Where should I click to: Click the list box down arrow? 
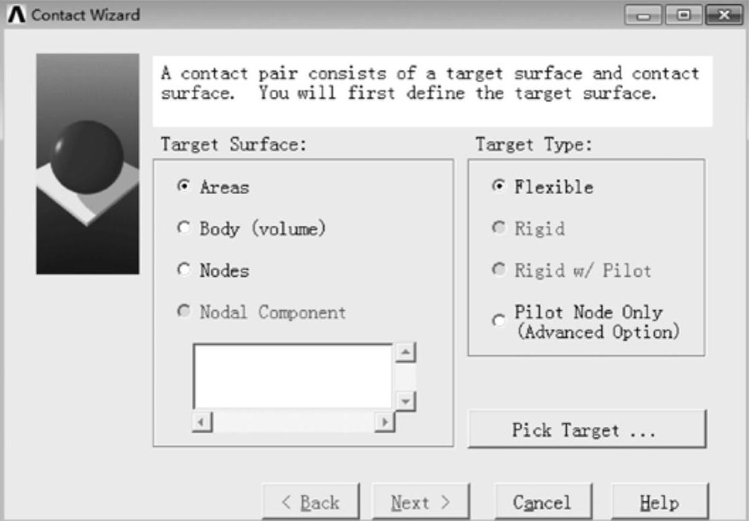pyautogui.click(x=405, y=401)
